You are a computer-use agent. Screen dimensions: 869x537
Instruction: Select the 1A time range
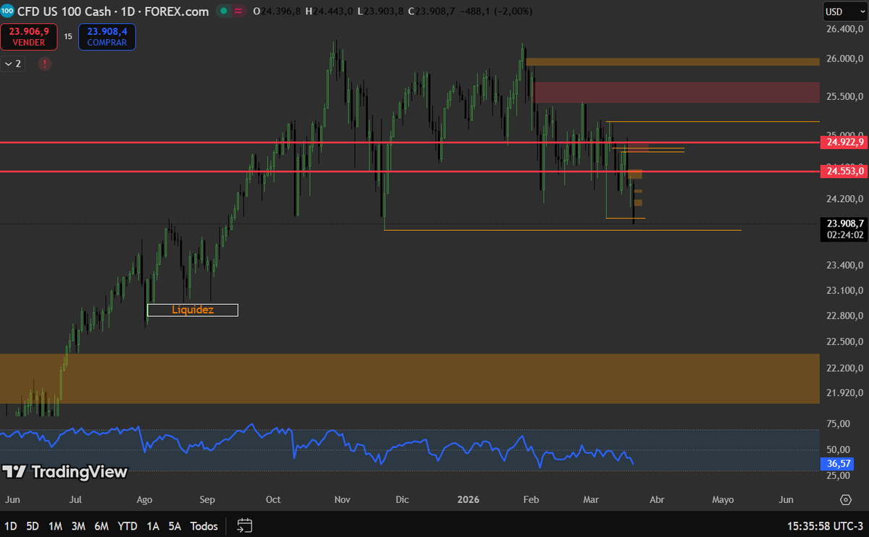click(153, 526)
